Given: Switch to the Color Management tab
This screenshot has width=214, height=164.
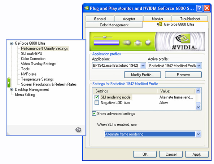Looking at the screenshot, I should (114, 25).
